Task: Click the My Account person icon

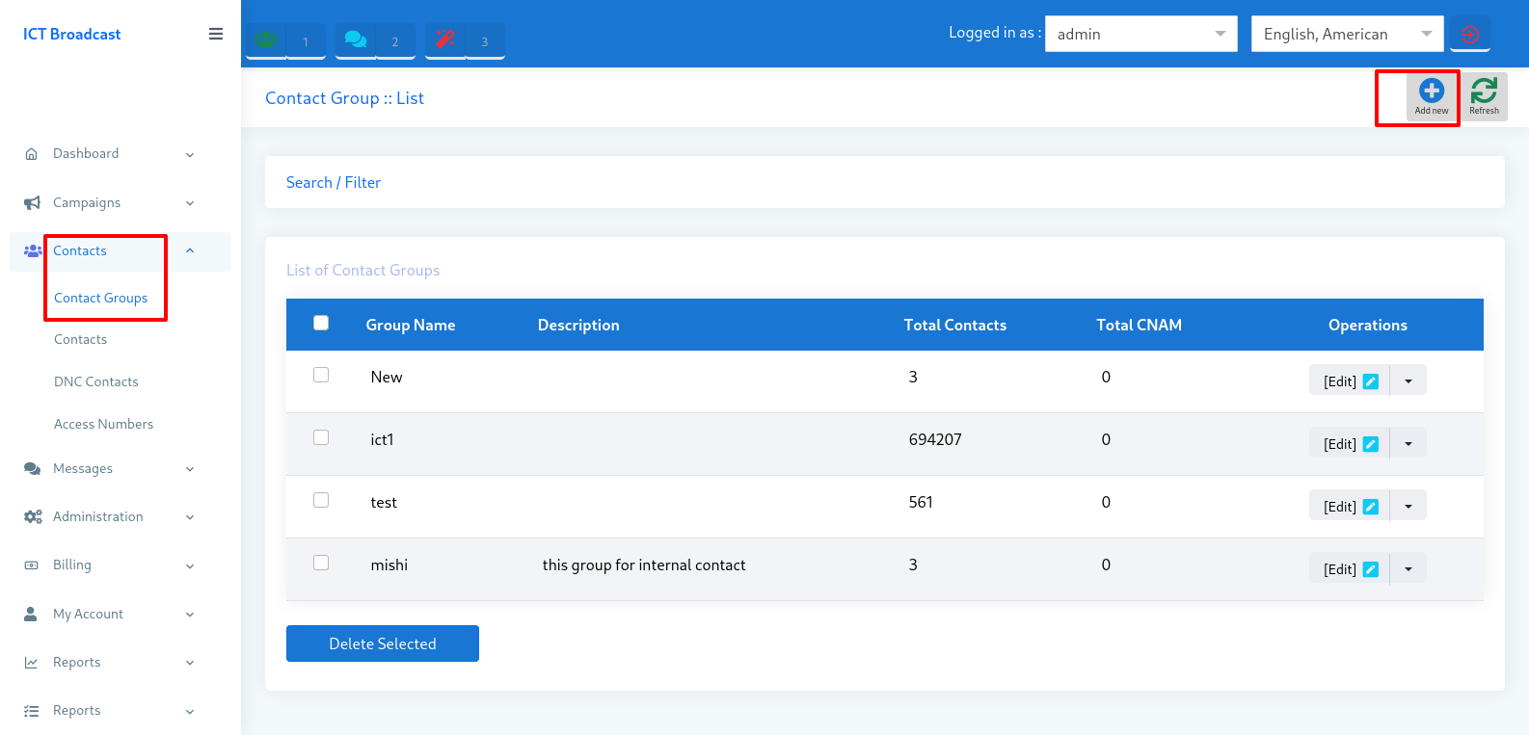Action: click(31, 614)
